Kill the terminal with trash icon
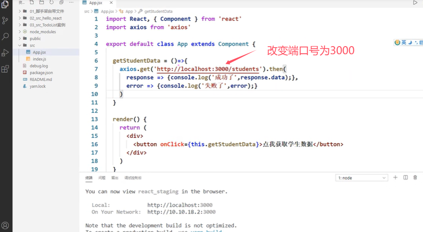Image resolution: width=423 pixels, height=232 pixels. 415,177
